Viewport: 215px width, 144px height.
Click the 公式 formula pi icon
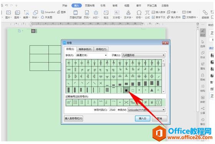[147, 14]
